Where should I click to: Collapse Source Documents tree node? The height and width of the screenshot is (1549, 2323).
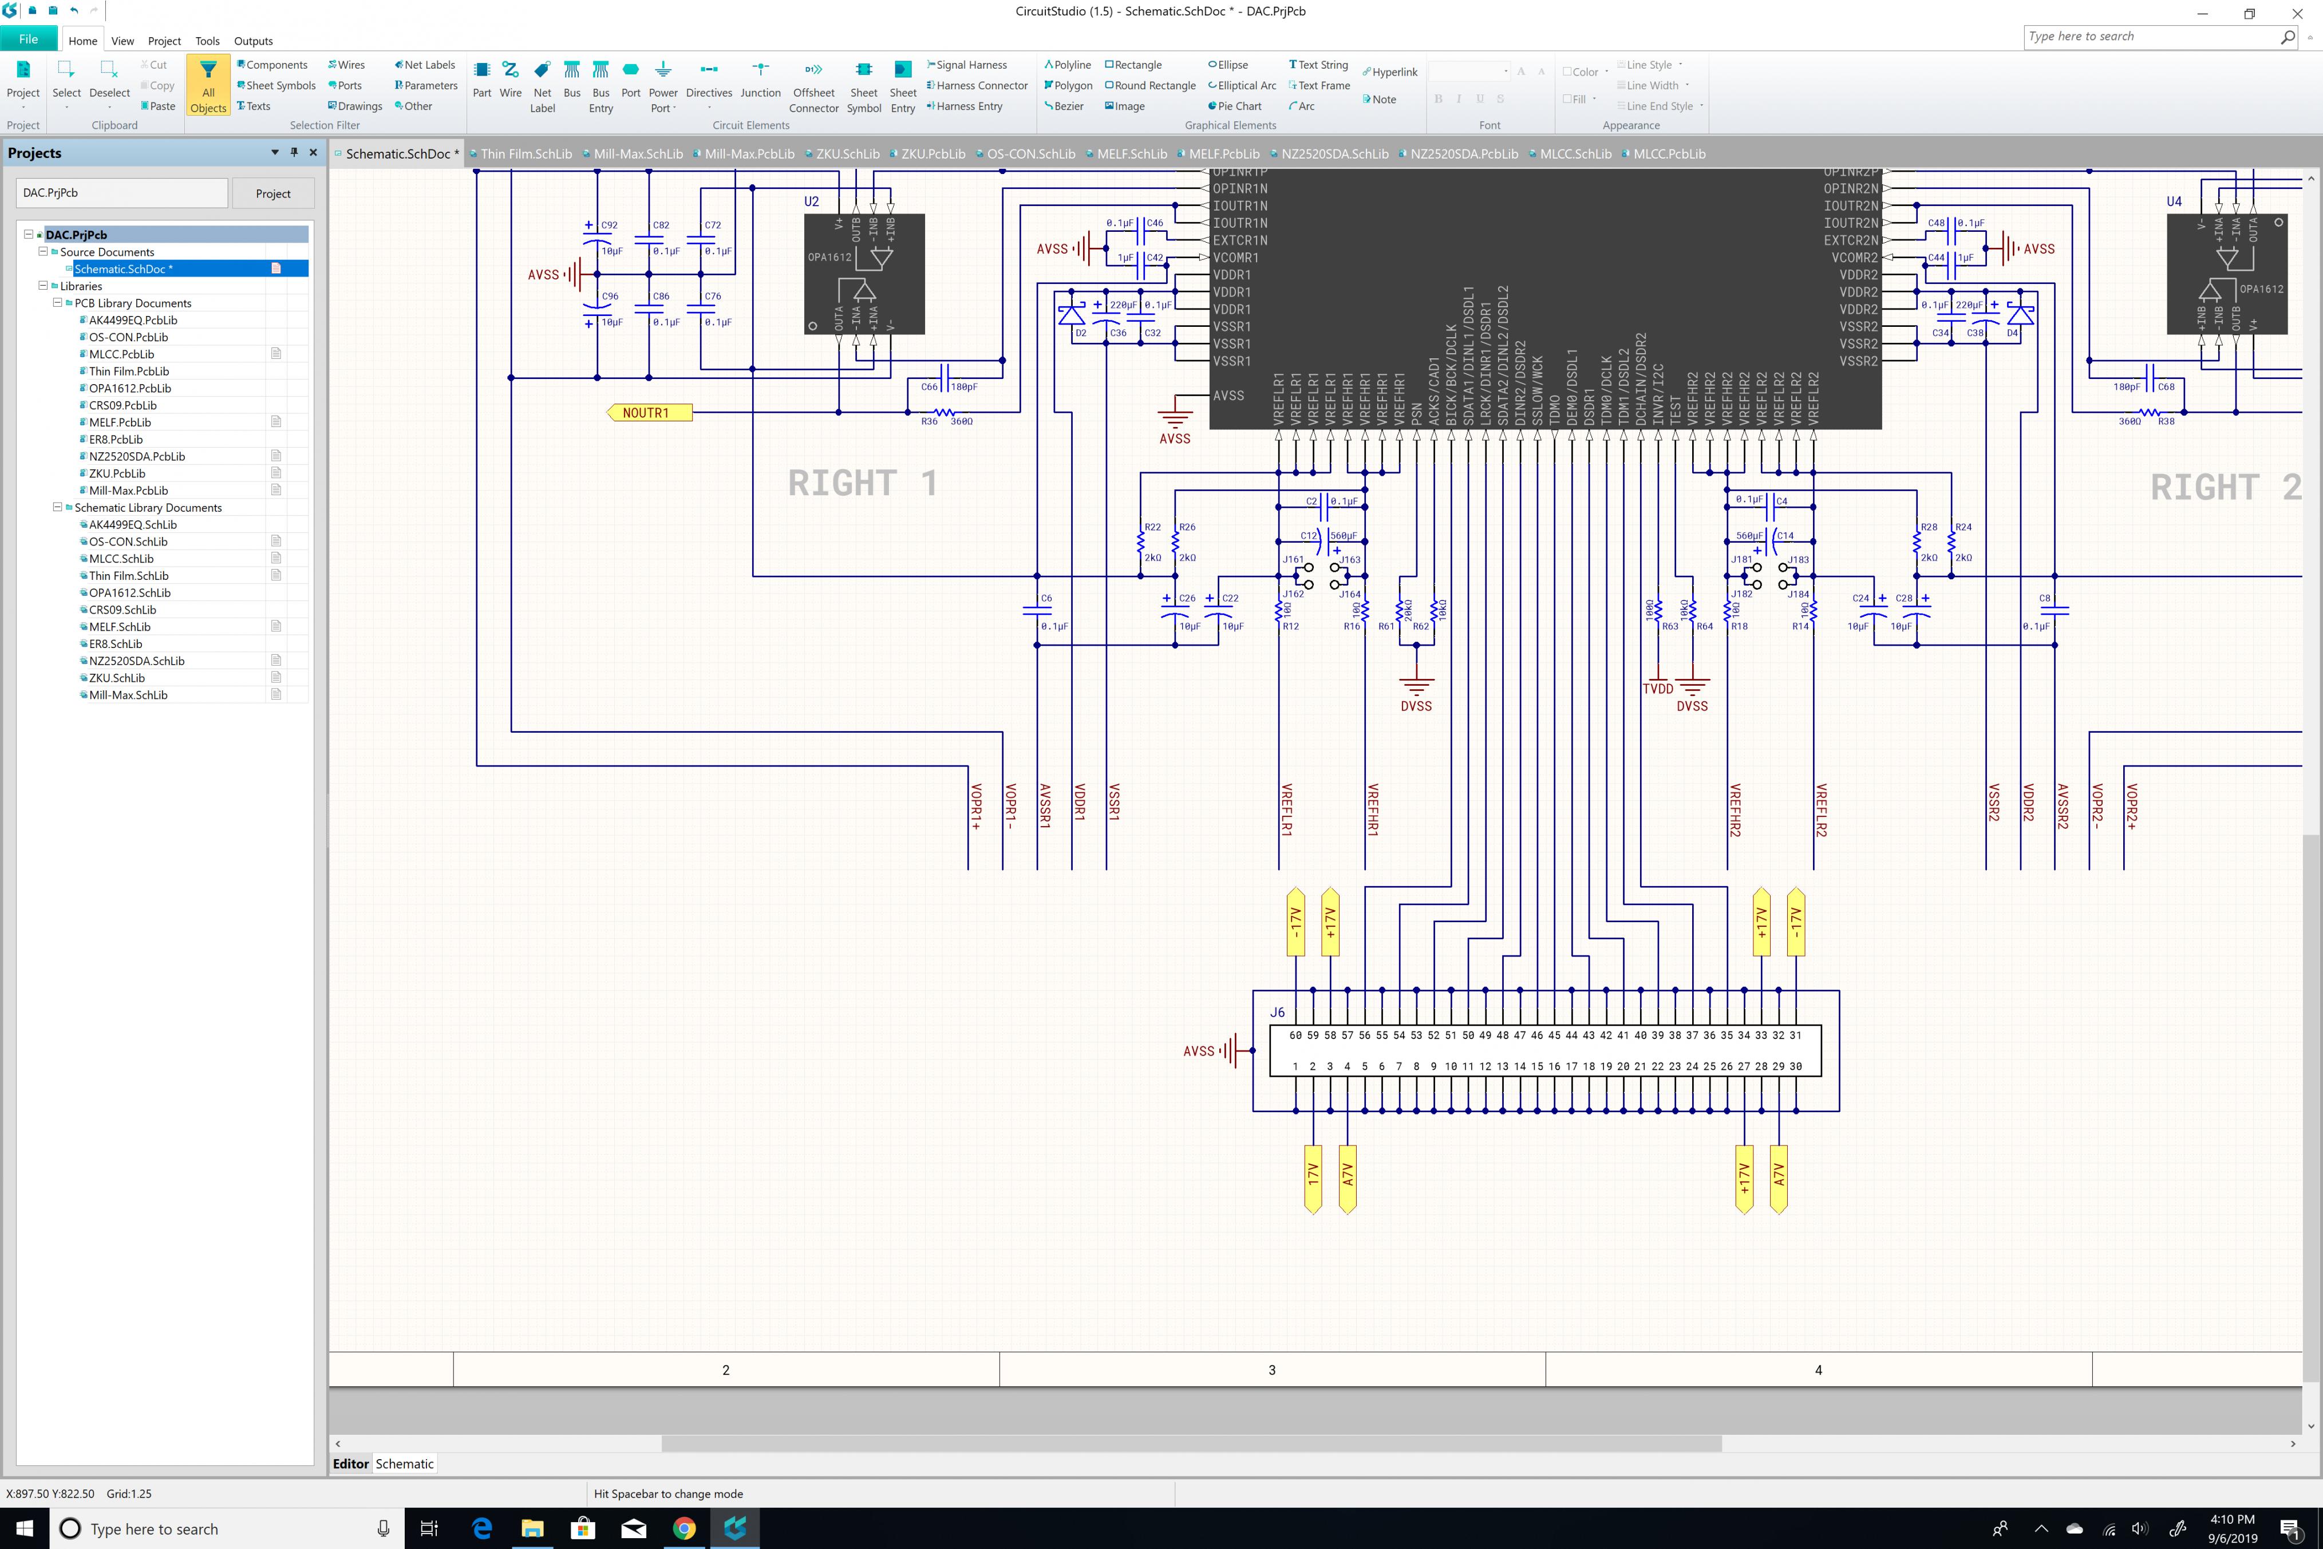(x=42, y=252)
